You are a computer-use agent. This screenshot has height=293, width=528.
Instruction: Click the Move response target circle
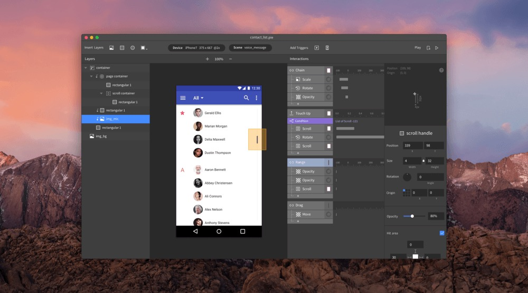(328, 214)
